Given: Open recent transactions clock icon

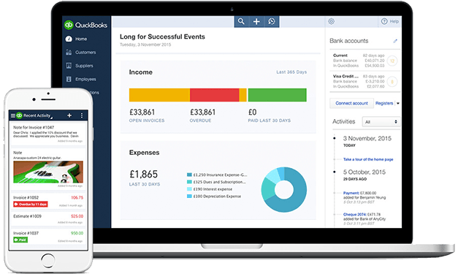Looking at the screenshot, I should (272, 21).
